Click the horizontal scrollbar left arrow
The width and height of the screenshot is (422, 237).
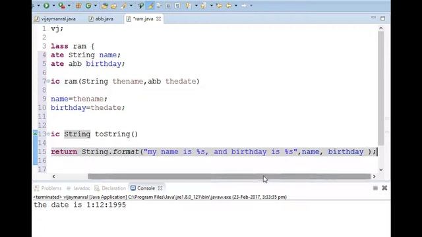click(x=54, y=176)
